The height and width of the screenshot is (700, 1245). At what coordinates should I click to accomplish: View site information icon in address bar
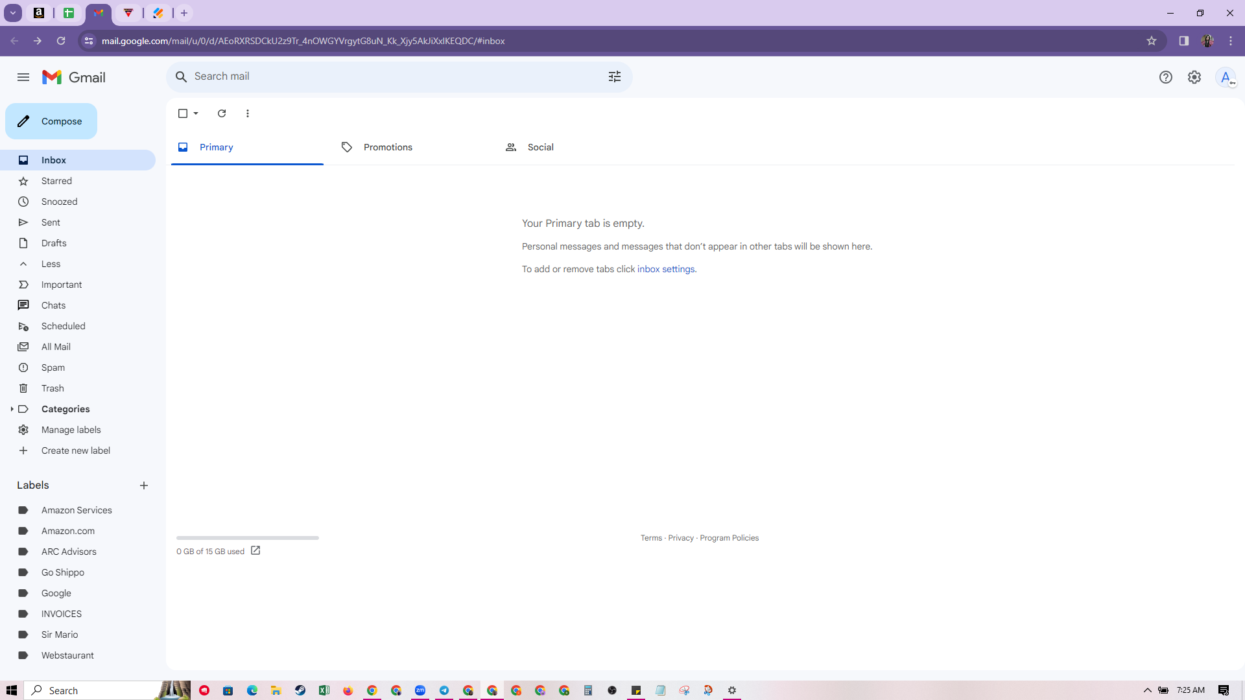(x=89, y=41)
